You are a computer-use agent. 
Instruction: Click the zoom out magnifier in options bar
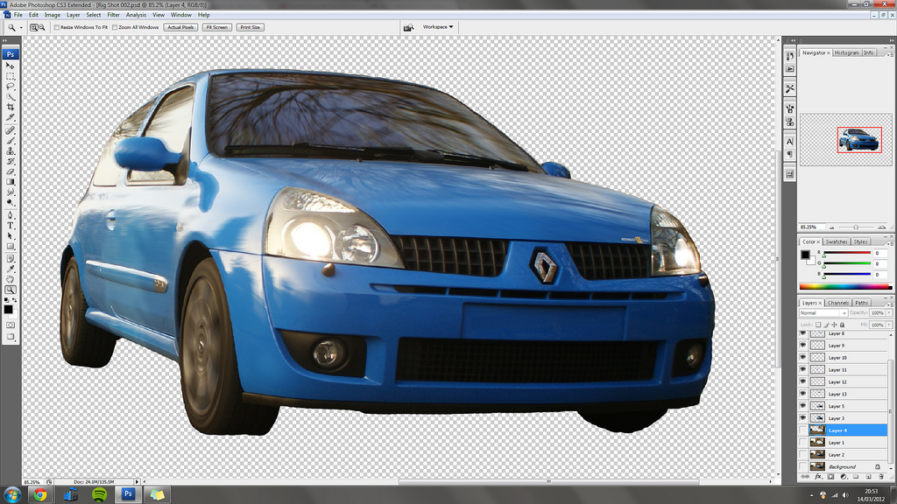[41, 27]
